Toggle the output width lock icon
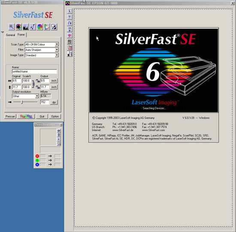 [x=38, y=81]
